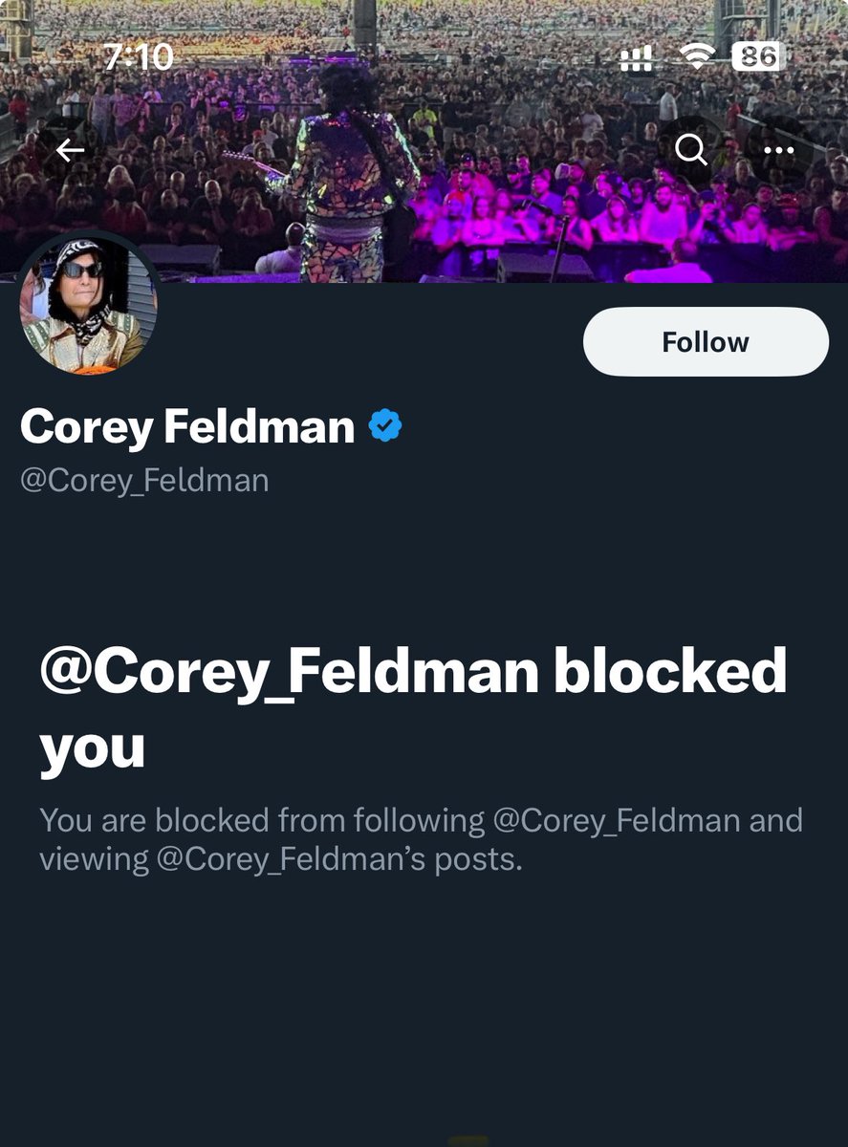Open the three-dot more options menu

click(x=779, y=150)
